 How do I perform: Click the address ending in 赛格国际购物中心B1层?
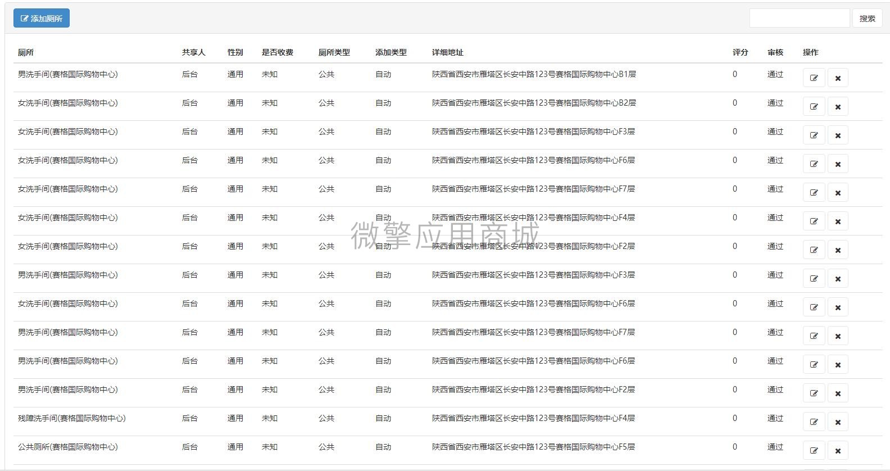[x=534, y=74]
